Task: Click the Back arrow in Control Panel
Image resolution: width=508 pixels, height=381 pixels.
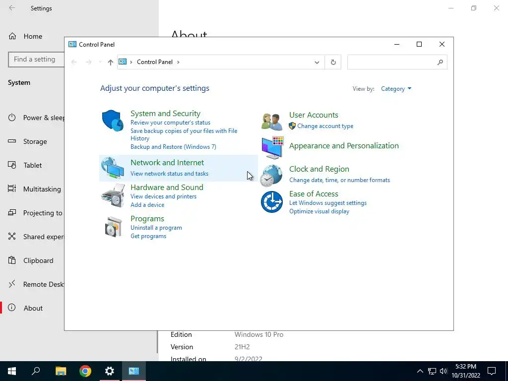Action: [74, 62]
